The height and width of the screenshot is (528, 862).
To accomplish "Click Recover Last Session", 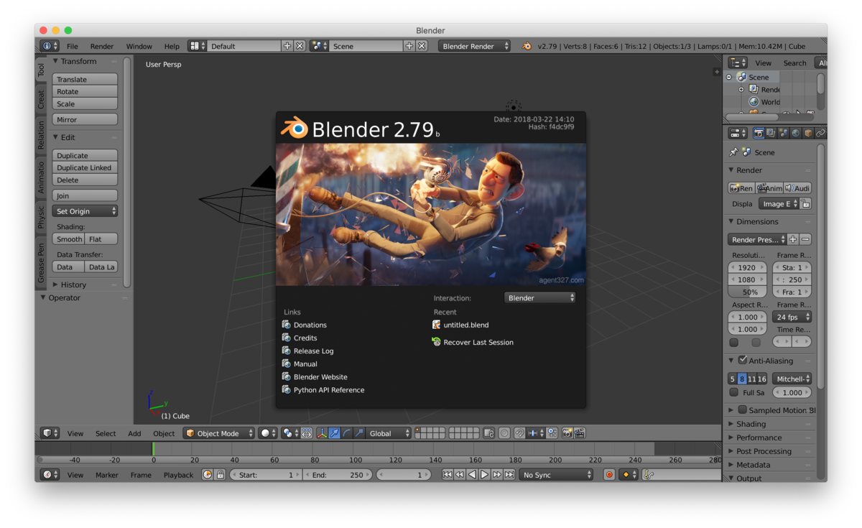I will pos(473,342).
